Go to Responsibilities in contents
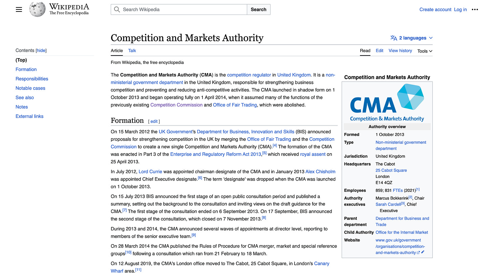Viewport: 493px width, 277px height. click(32, 79)
